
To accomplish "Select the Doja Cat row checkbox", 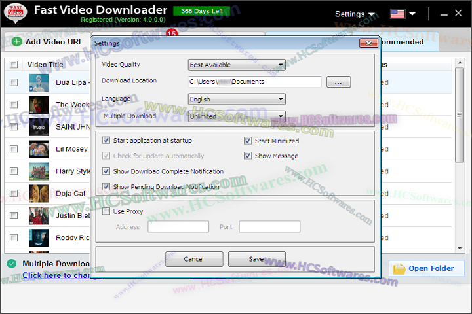I will [14, 193].
